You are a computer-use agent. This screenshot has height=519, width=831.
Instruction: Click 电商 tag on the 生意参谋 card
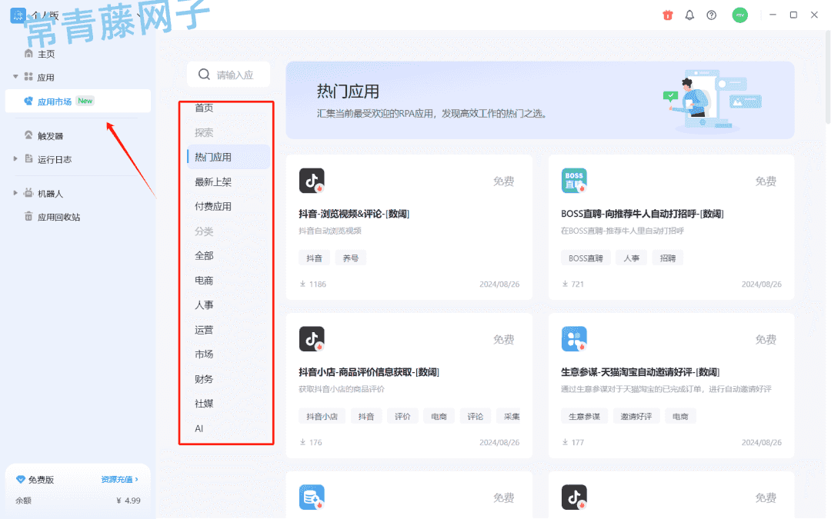680,416
